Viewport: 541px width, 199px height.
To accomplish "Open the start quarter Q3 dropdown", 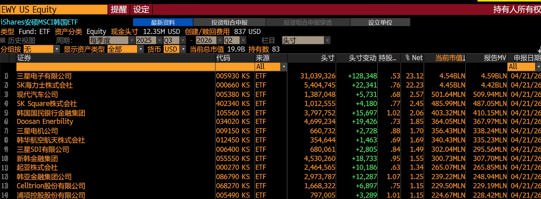I will pos(175,40).
